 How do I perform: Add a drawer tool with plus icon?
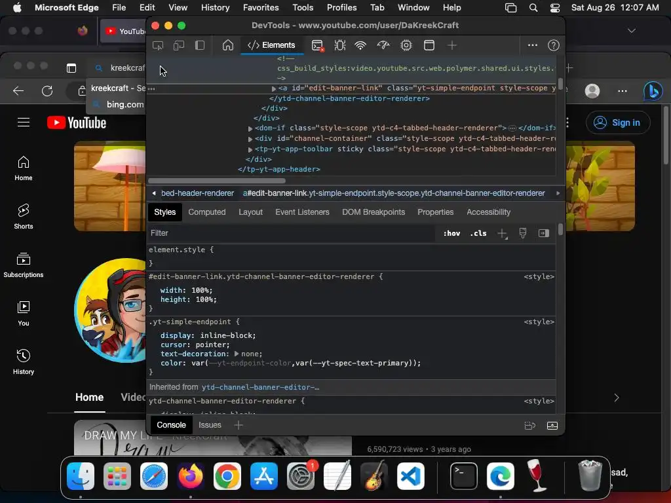click(x=239, y=425)
